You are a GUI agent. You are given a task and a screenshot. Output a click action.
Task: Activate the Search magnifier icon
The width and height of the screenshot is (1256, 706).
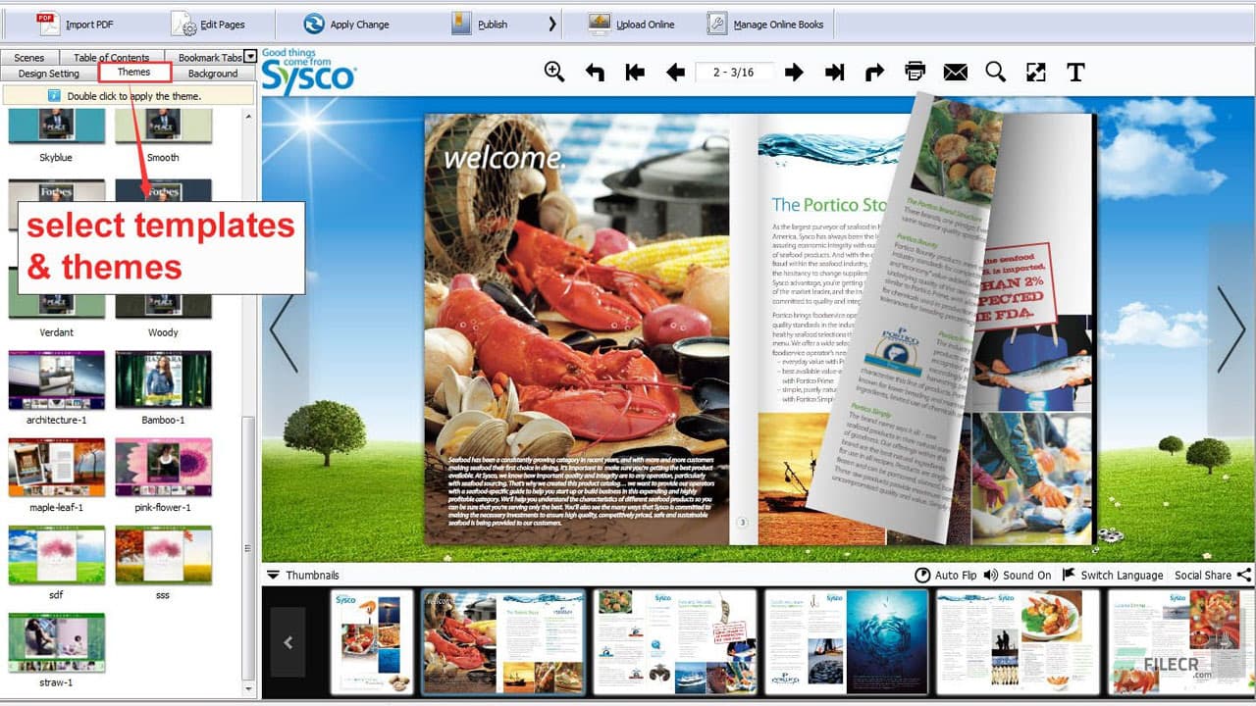[x=995, y=72]
